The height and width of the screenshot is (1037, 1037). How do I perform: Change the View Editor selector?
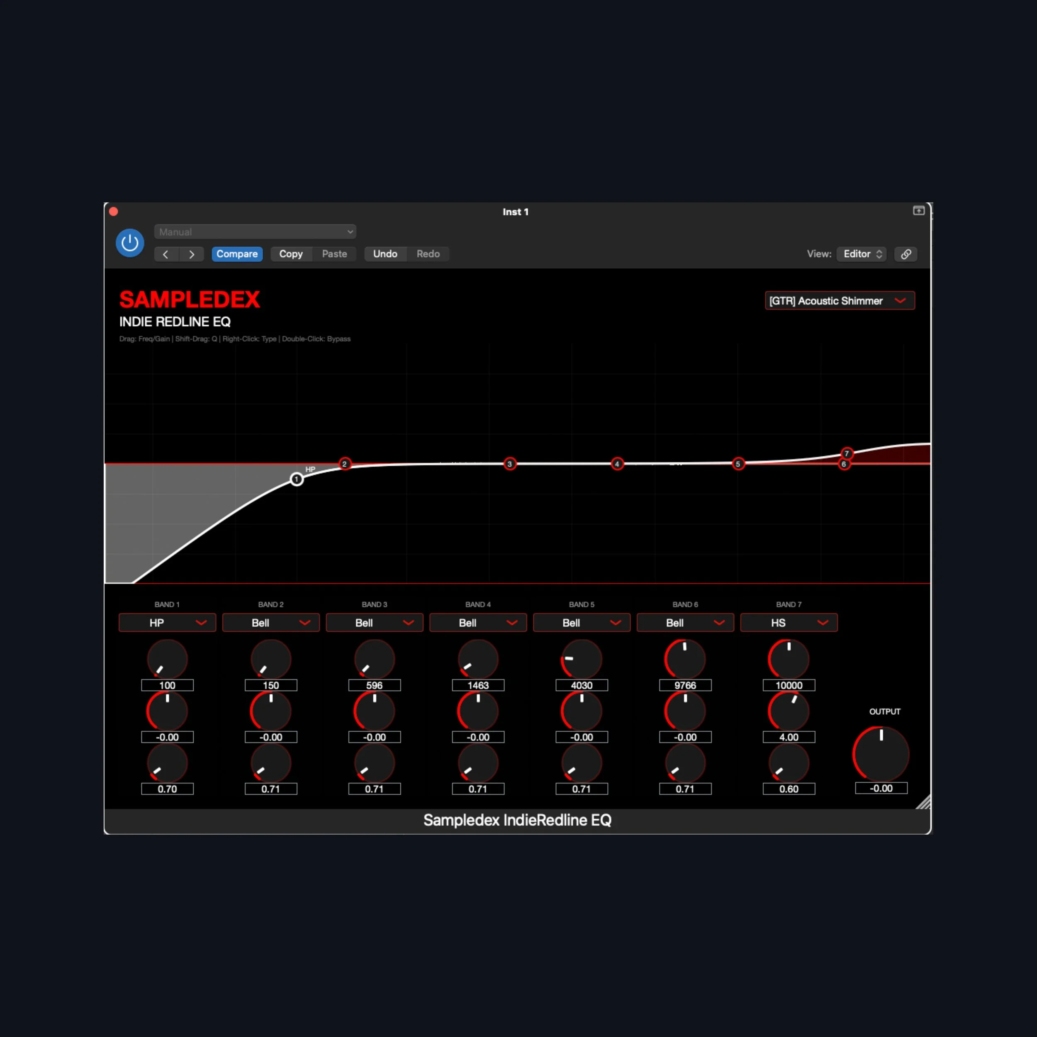point(861,254)
